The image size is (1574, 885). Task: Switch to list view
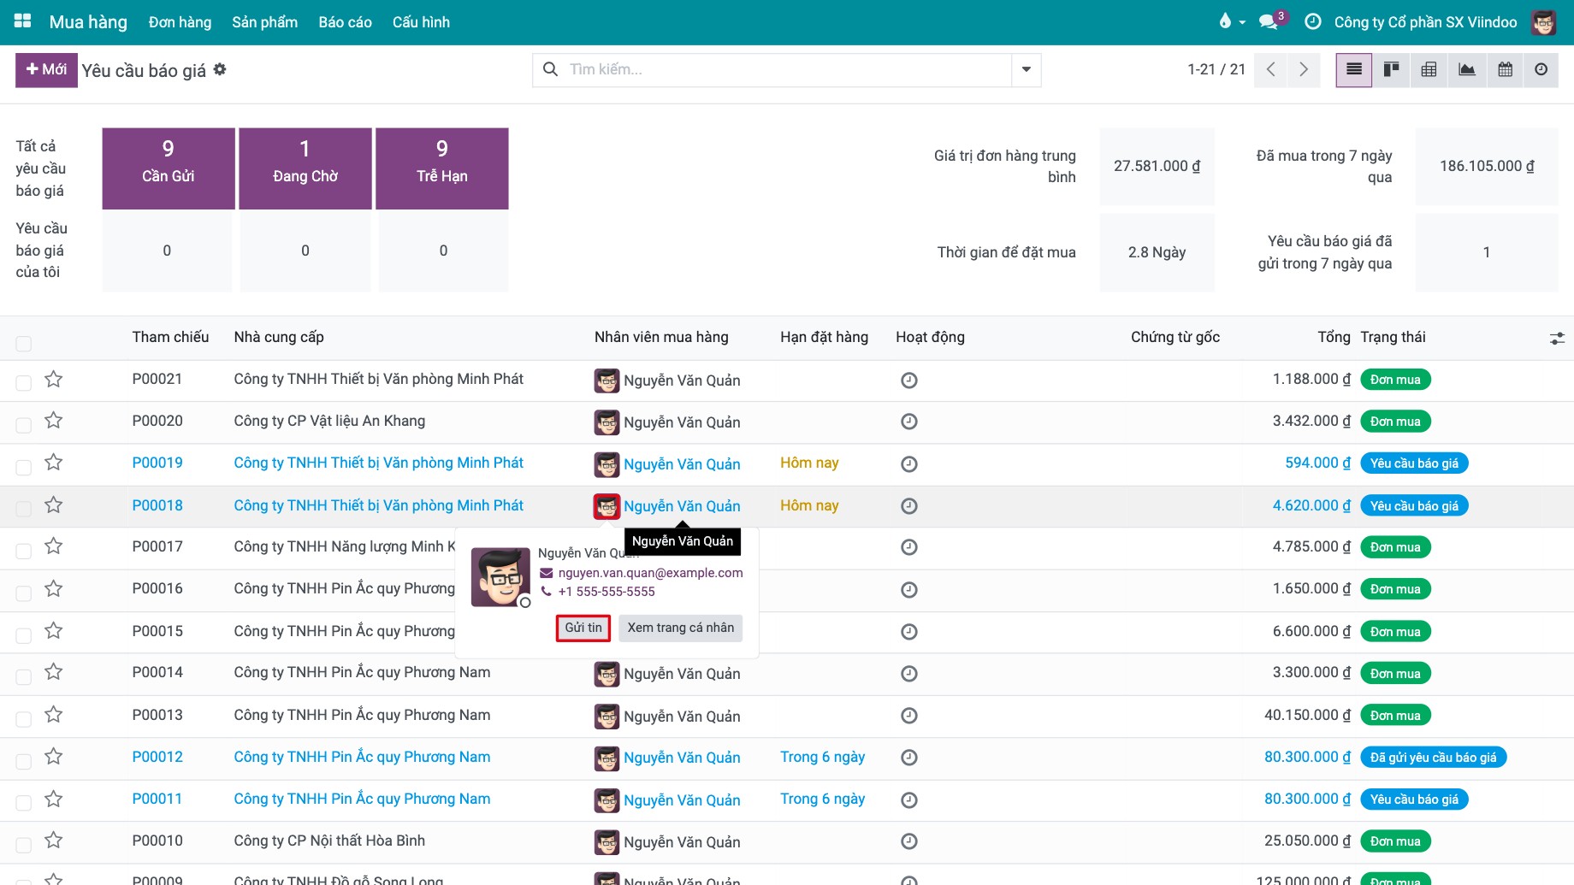pyautogui.click(x=1353, y=69)
